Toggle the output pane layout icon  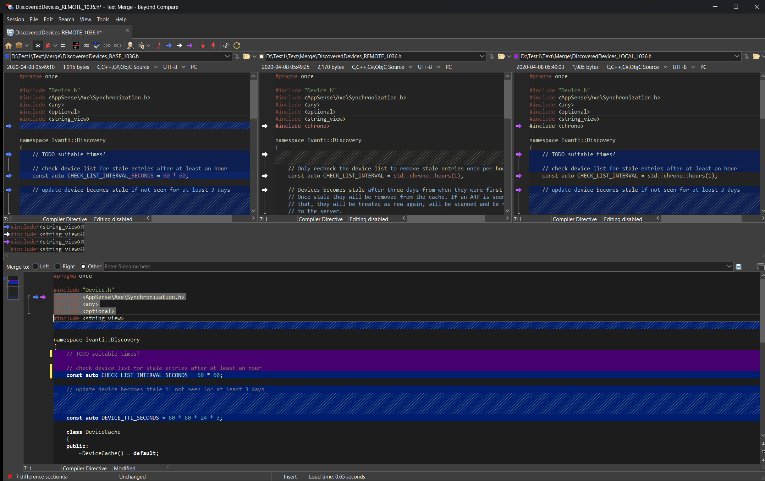761,267
